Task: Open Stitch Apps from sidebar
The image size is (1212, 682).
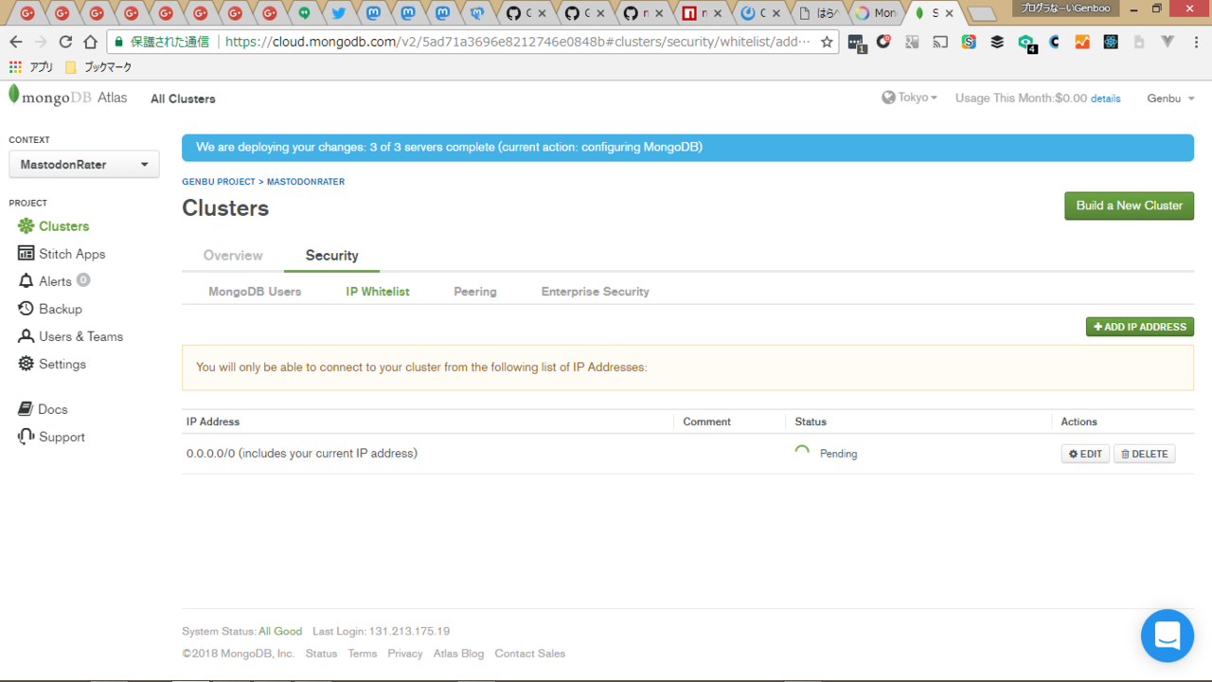Action: pos(71,254)
